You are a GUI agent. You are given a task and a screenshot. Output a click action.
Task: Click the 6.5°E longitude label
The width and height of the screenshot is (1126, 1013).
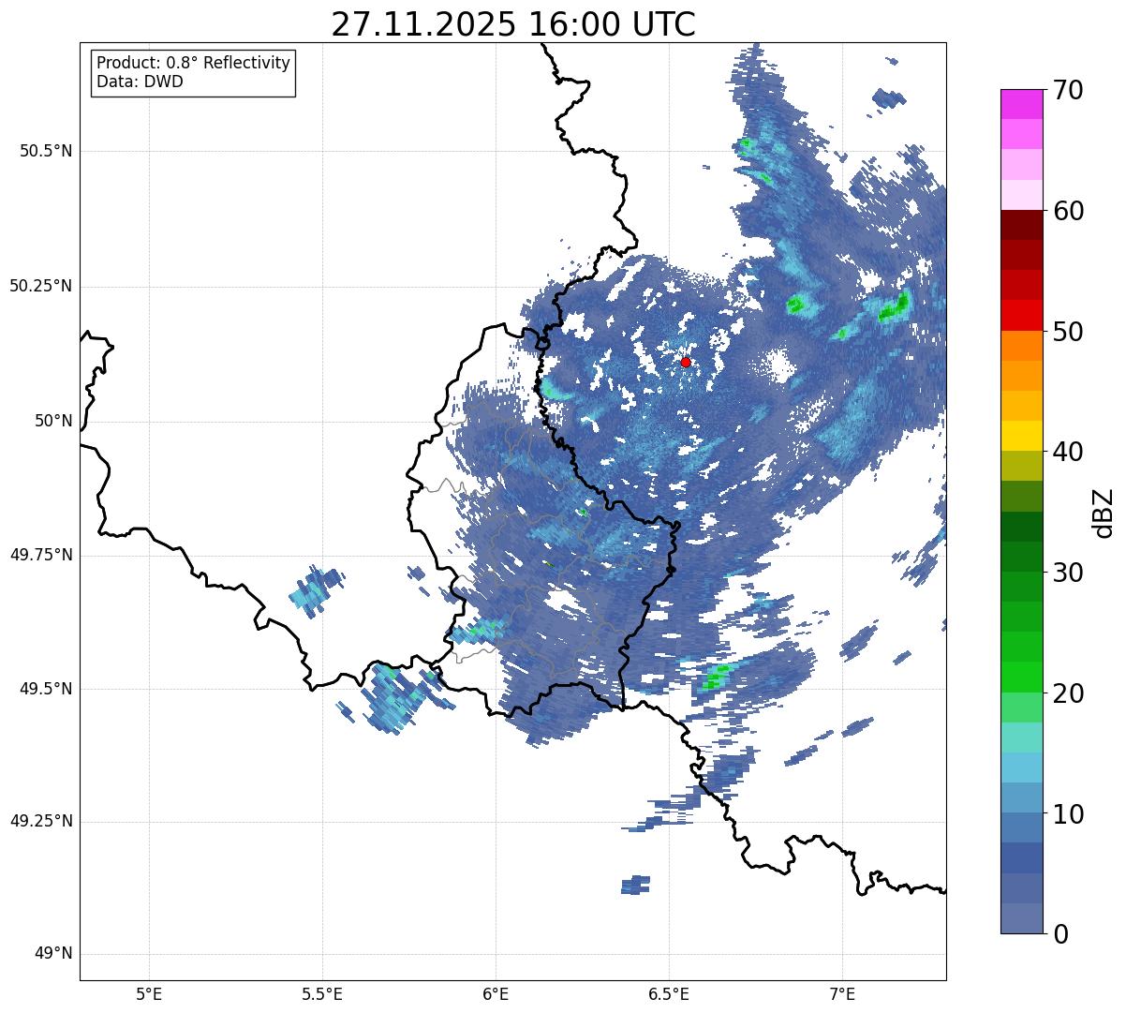669,994
